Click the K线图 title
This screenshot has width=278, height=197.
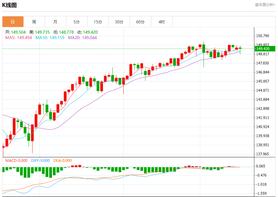(x=9, y=5)
